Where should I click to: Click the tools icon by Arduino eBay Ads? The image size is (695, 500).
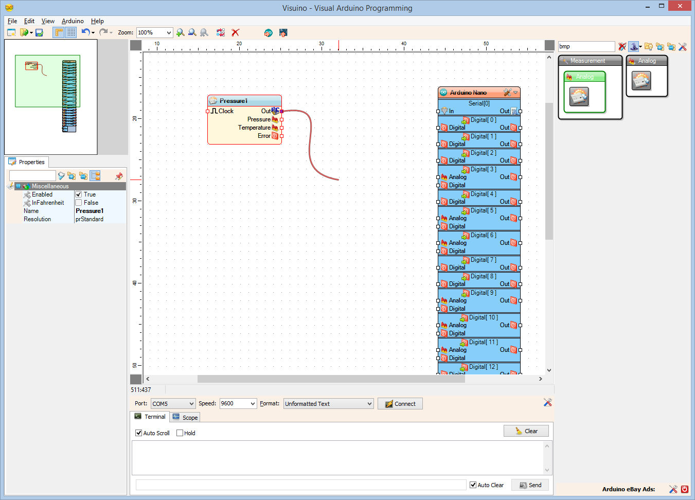click(x=673, y=489)
